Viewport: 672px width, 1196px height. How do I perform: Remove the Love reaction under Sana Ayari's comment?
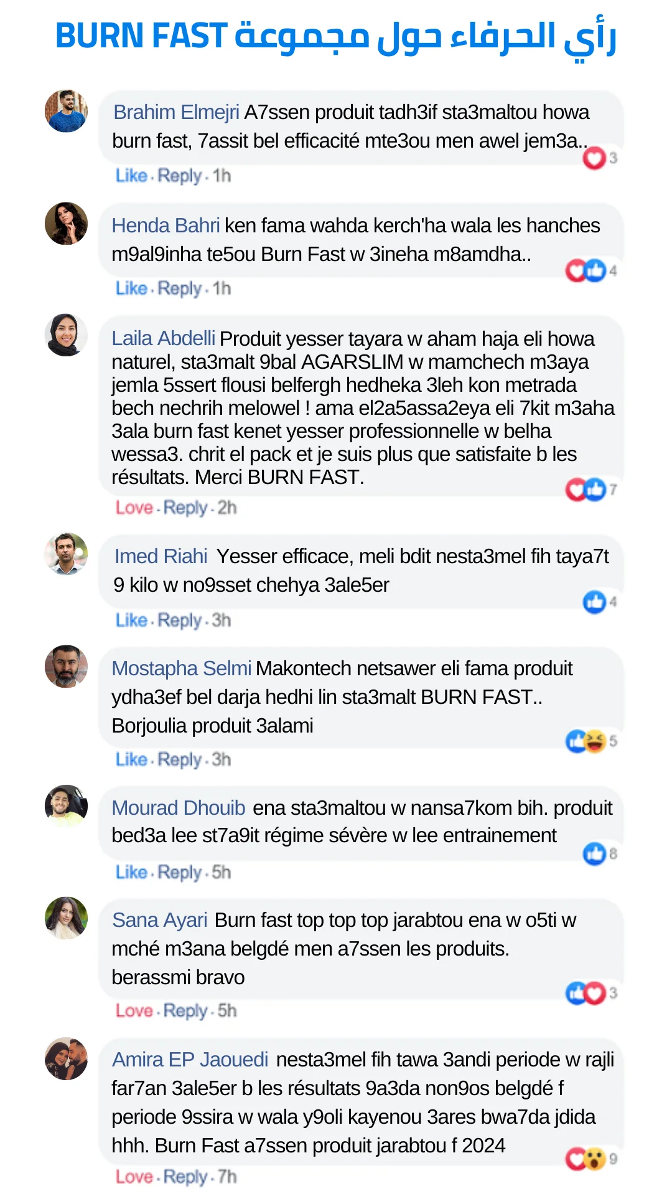pos(134,1010)
